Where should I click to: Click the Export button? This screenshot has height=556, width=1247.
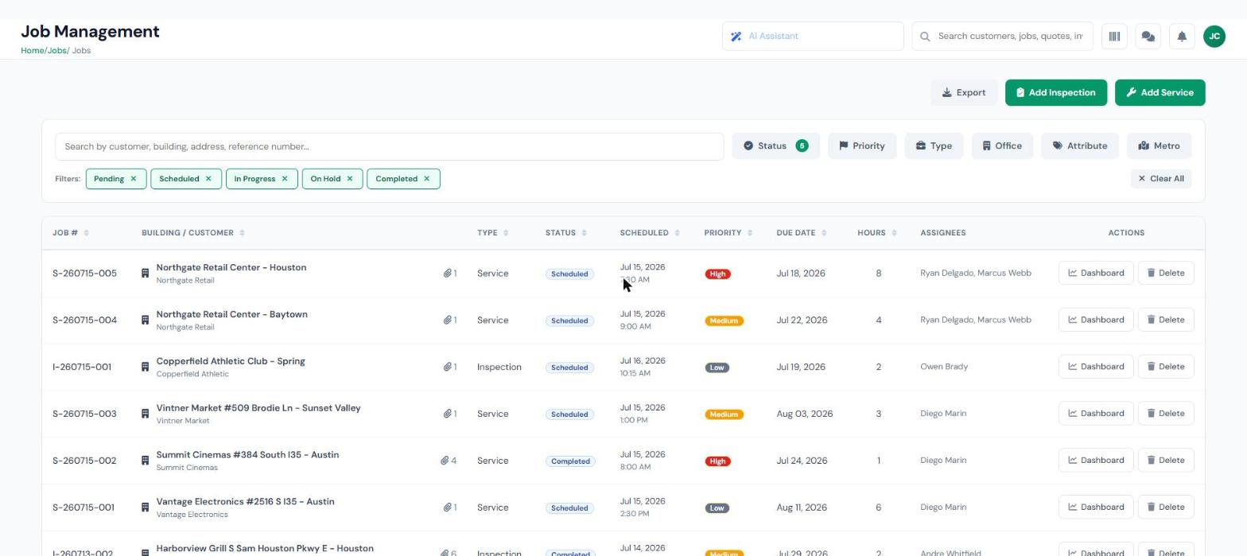coord(964,93)
